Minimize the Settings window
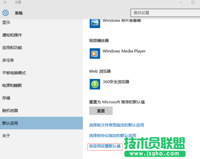 click(x=181, y=2)
